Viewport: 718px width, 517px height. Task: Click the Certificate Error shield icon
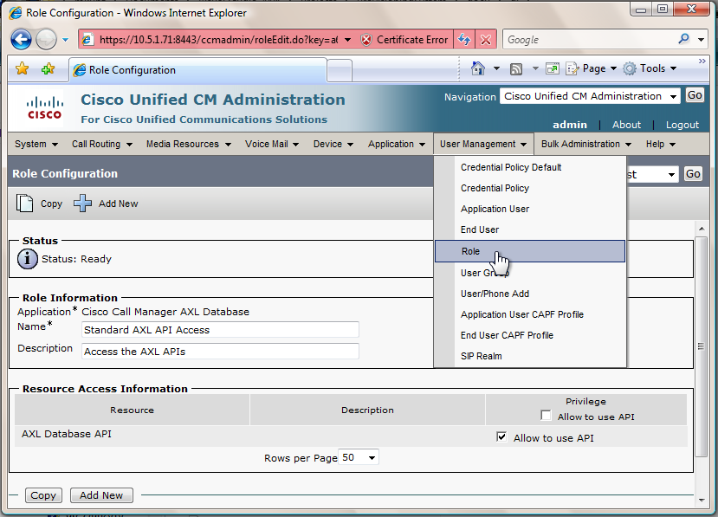[x=365, y=40]
